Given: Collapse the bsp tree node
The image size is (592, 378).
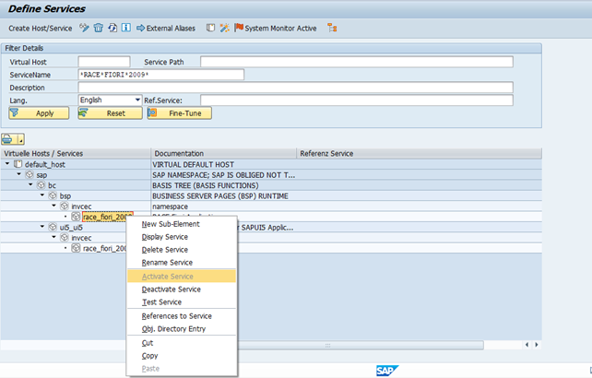Looking at the screenshot, I should (41, 195).
